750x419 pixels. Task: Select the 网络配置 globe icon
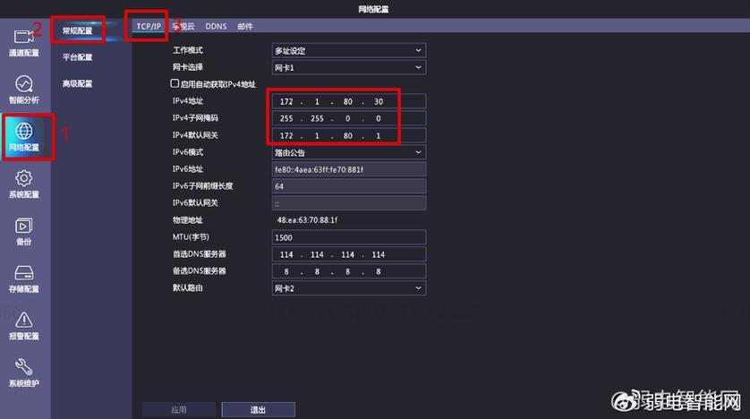[x=24, y=136]
